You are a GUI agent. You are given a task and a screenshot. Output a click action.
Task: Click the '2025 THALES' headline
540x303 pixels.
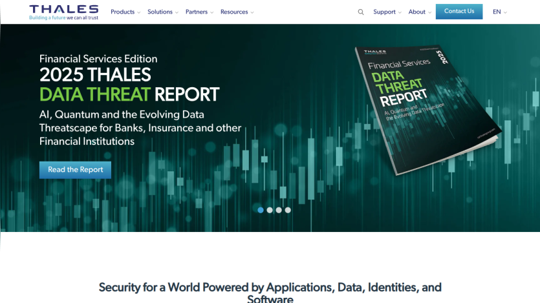click(x=95, y=75)
